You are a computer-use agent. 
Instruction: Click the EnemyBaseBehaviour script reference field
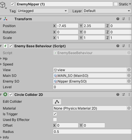[x=92, y=53]
